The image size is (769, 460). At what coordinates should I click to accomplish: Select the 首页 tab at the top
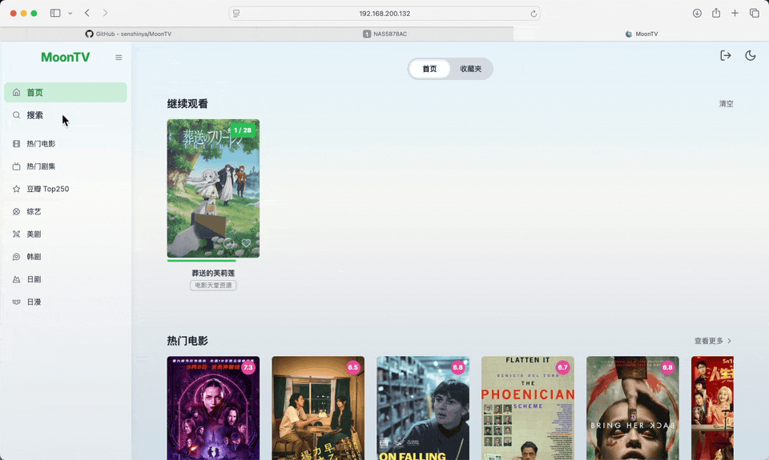point(430,69)
